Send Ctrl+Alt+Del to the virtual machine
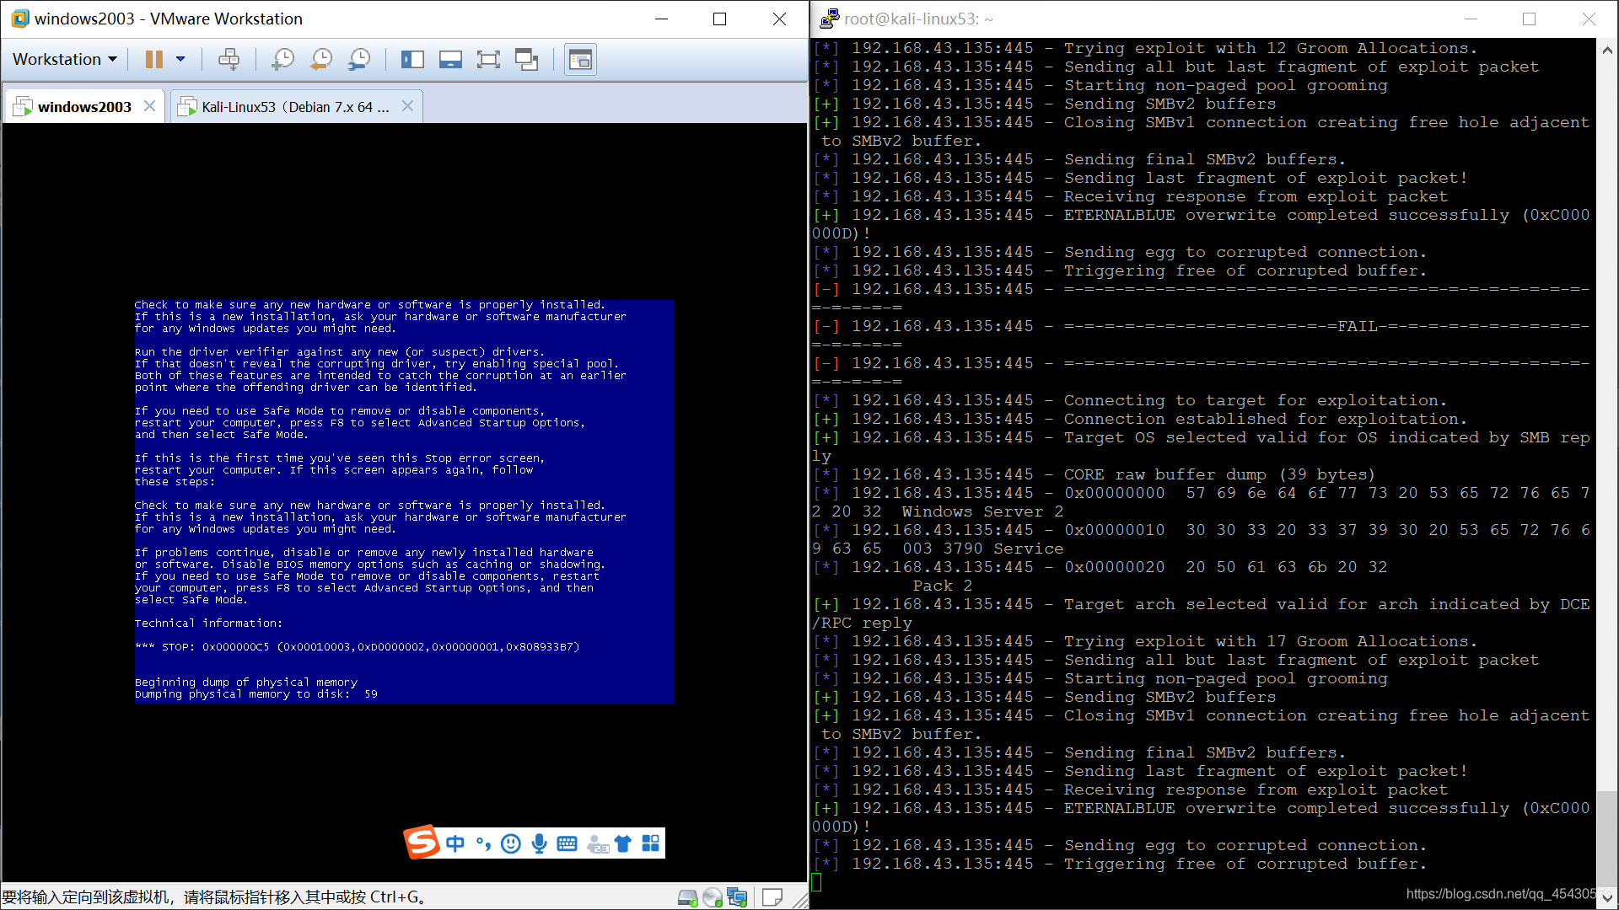Viewport: 1619px width, 910px height. 229,59
